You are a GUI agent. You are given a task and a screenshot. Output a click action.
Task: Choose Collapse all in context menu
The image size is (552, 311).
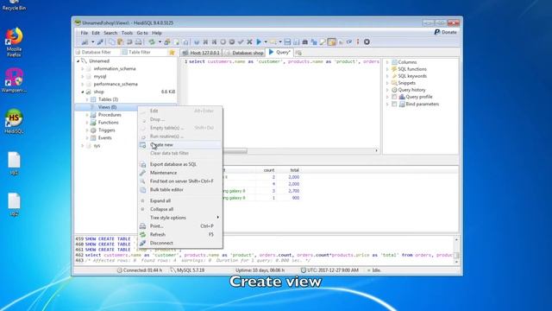pyautogui.click(x=180, y=209)
